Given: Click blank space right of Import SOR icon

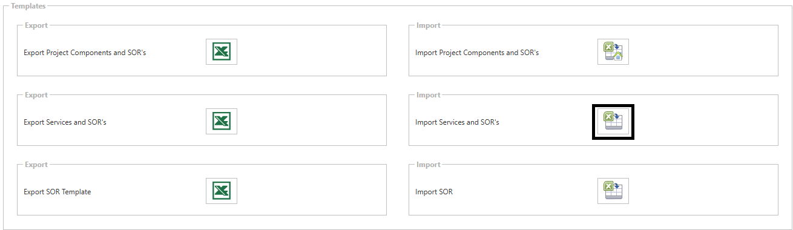Looking at the screenshot, I should (x=702, y=191).
